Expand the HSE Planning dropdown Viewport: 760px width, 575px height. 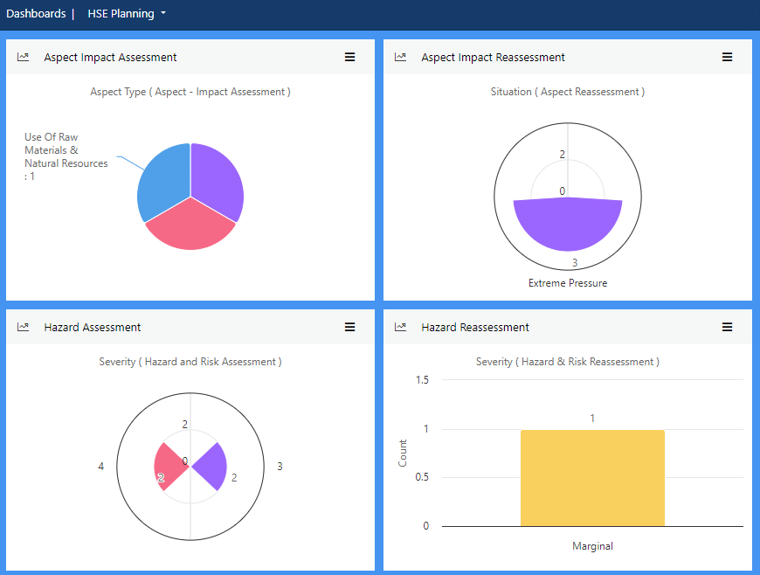click(127, 14)
